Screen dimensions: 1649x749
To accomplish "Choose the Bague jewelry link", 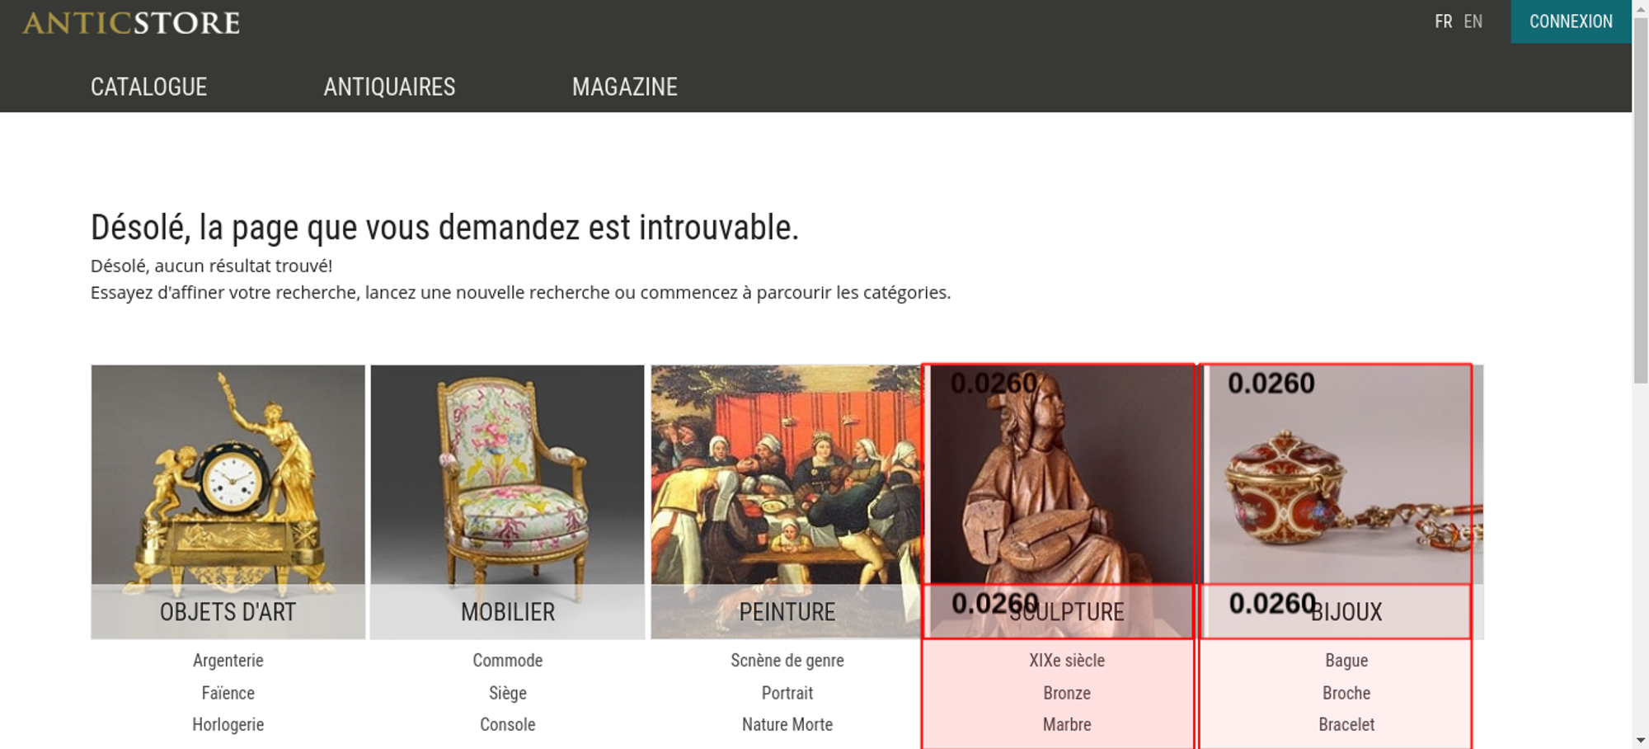I will [x=1346, y=660].
